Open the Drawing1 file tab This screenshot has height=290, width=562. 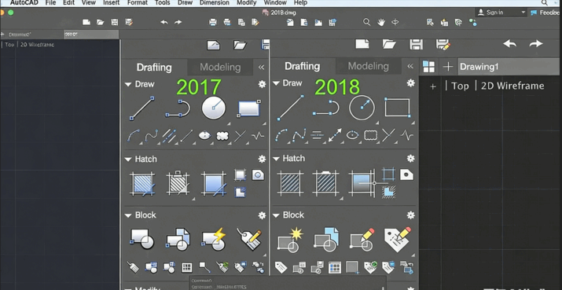tap(509, 67)
